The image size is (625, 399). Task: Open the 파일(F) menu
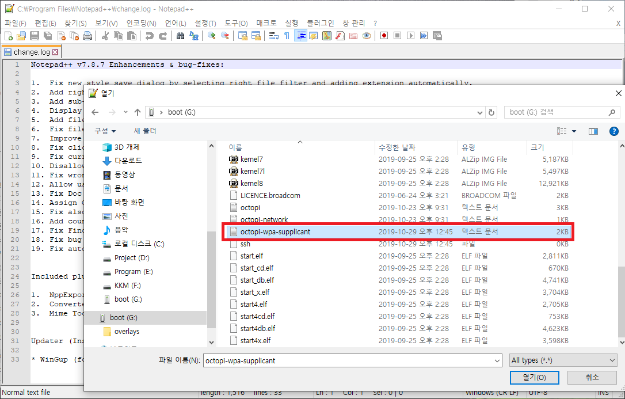[16, 24]
